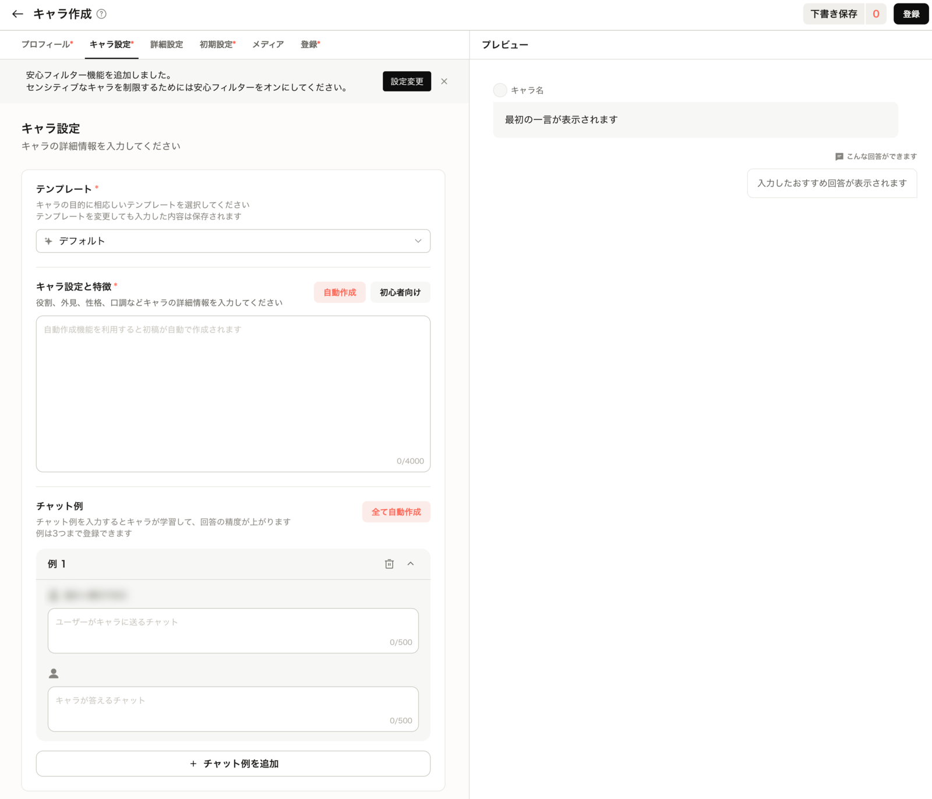Open the 登録 tab
Viewport: 932px width, 799px height.
[x=310, y=44]
